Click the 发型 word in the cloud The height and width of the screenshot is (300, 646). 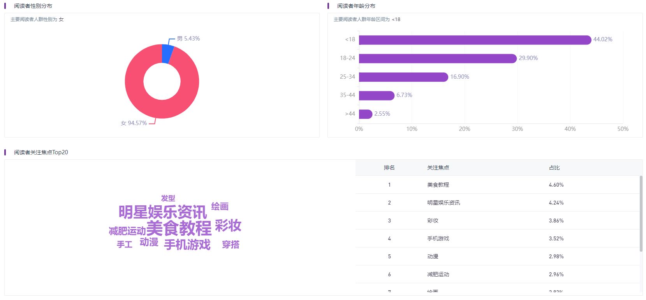coord(168,198)
